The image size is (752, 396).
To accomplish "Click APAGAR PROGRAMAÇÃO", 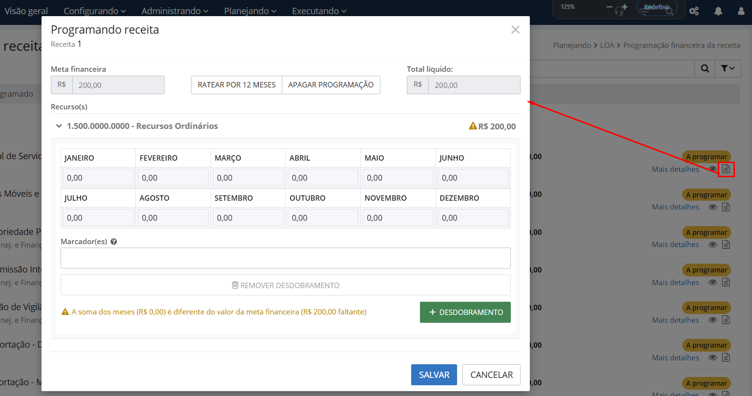I will click(331, 85).
